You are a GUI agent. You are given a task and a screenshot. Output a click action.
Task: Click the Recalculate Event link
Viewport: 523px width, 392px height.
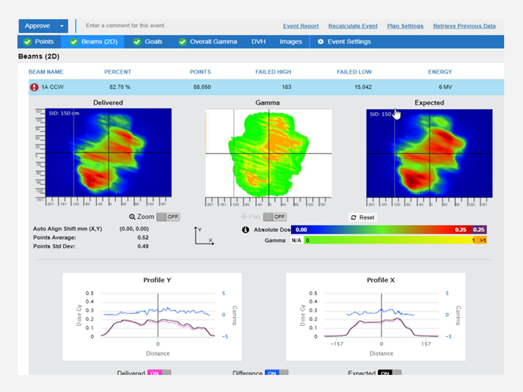pyautogui.click(x=353, y=26)
